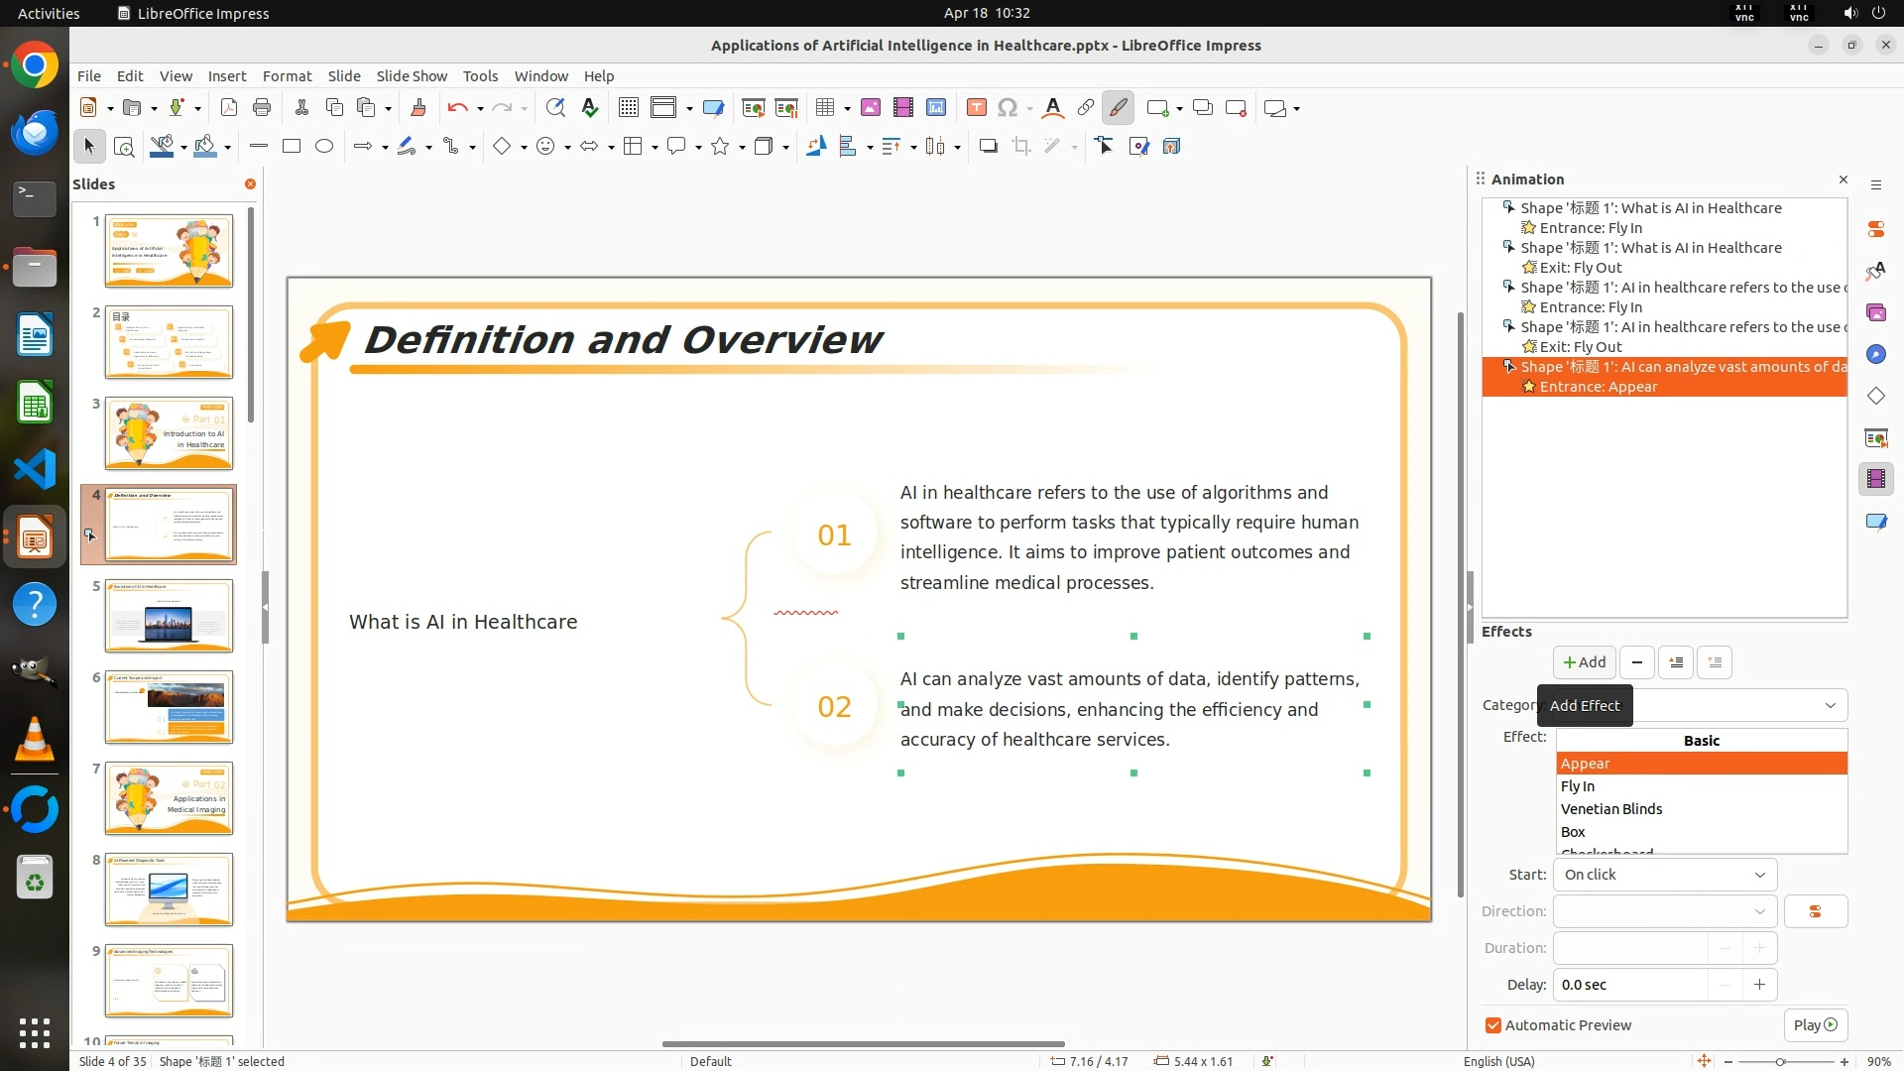Insert a text box via toolbar icon
The width and height of the screenshot is (1904, 1071).
[x=976, y=108]
